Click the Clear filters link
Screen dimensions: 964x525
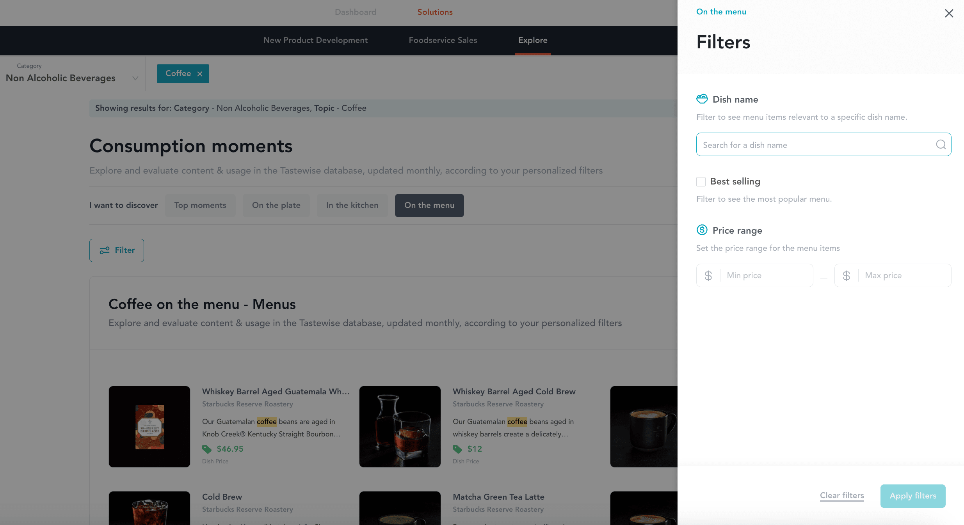[842, 496]
